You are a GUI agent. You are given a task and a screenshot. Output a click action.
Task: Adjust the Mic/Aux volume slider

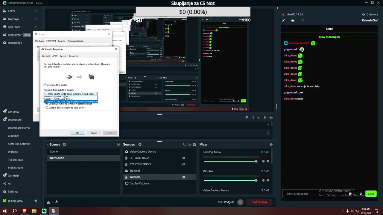pos(231,180)
